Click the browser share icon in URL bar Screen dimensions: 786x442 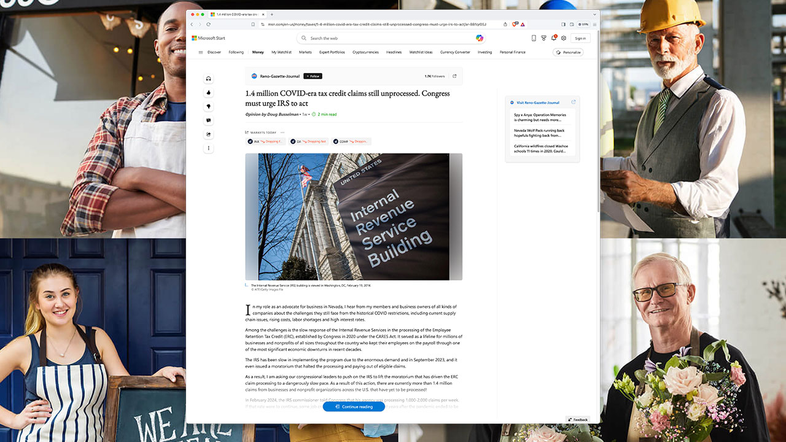pyautogui.click(x=505, y=24)
